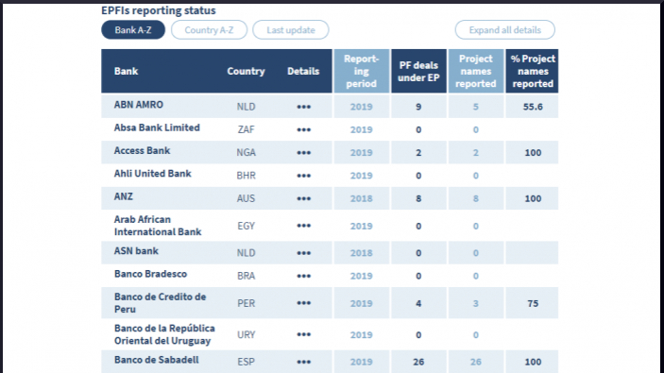Open details dots for Ahli United Bank
Image resolution: width=664 pixels, height=373 pixels.
303,176
